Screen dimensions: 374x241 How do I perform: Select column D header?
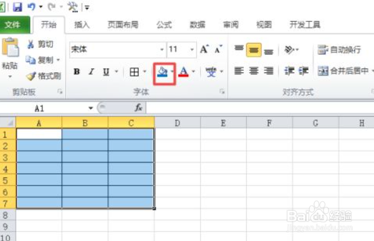point(177,123)
